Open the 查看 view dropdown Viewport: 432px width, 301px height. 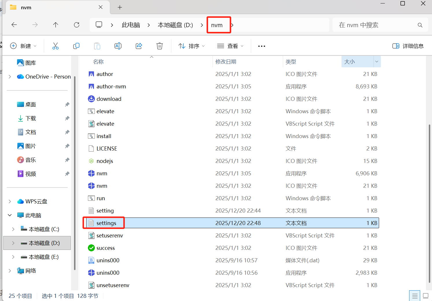click(230, 46)
